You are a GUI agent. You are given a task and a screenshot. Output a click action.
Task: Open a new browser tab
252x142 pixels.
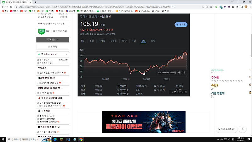click(35, 2)
